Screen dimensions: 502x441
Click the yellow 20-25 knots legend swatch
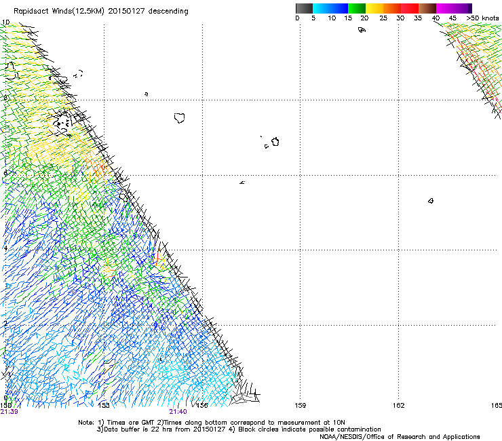click(374, 8)
